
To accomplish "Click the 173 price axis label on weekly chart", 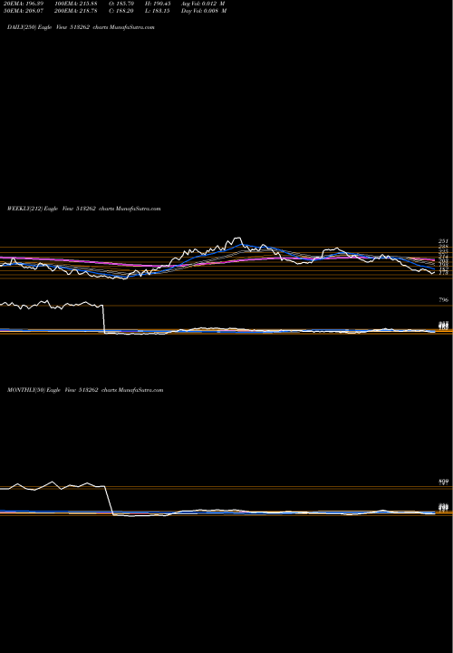I will pyautogui.click(x=443, y=273).
